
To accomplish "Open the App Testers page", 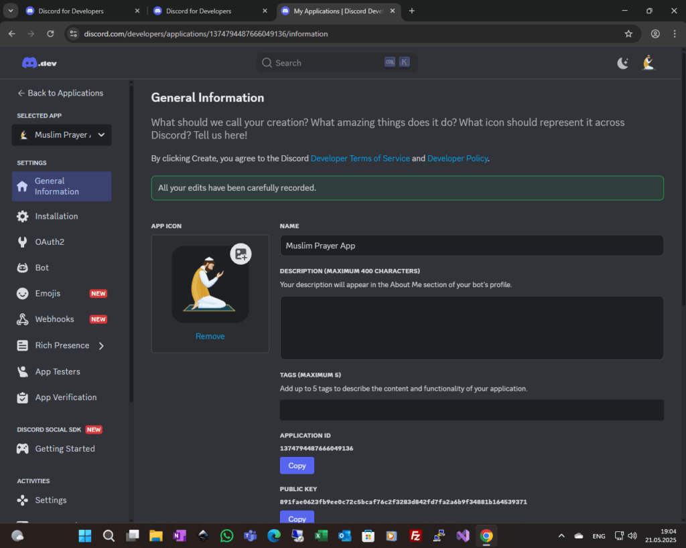I will click(58, 372).
